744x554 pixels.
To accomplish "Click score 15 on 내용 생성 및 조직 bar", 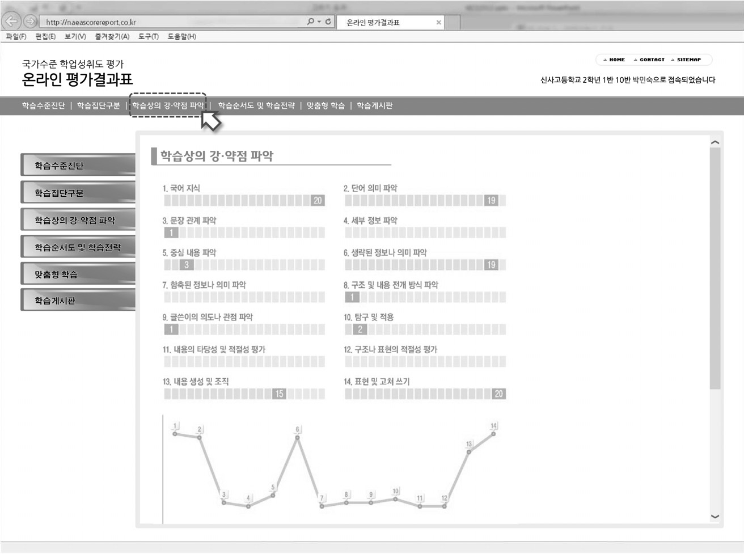I will pos(279,394).
